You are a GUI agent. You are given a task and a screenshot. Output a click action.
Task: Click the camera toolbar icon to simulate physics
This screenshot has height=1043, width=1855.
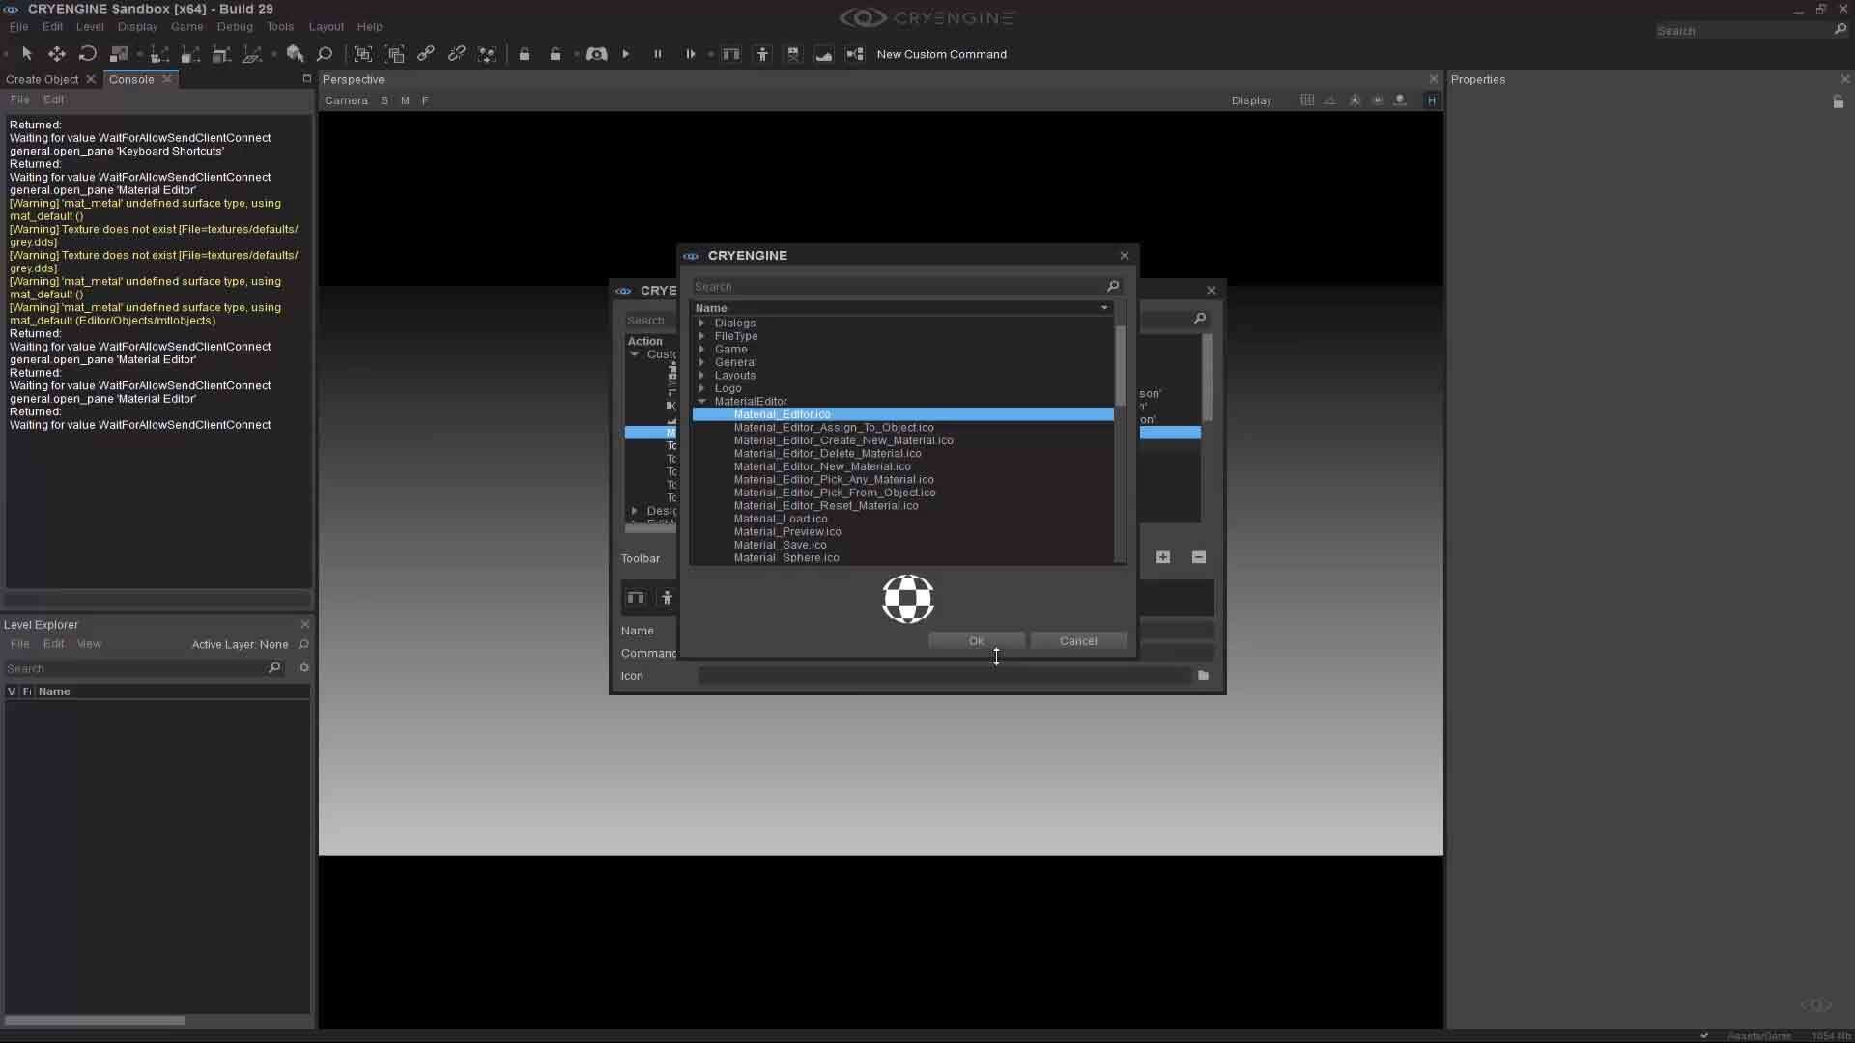(x=598, y=55)
